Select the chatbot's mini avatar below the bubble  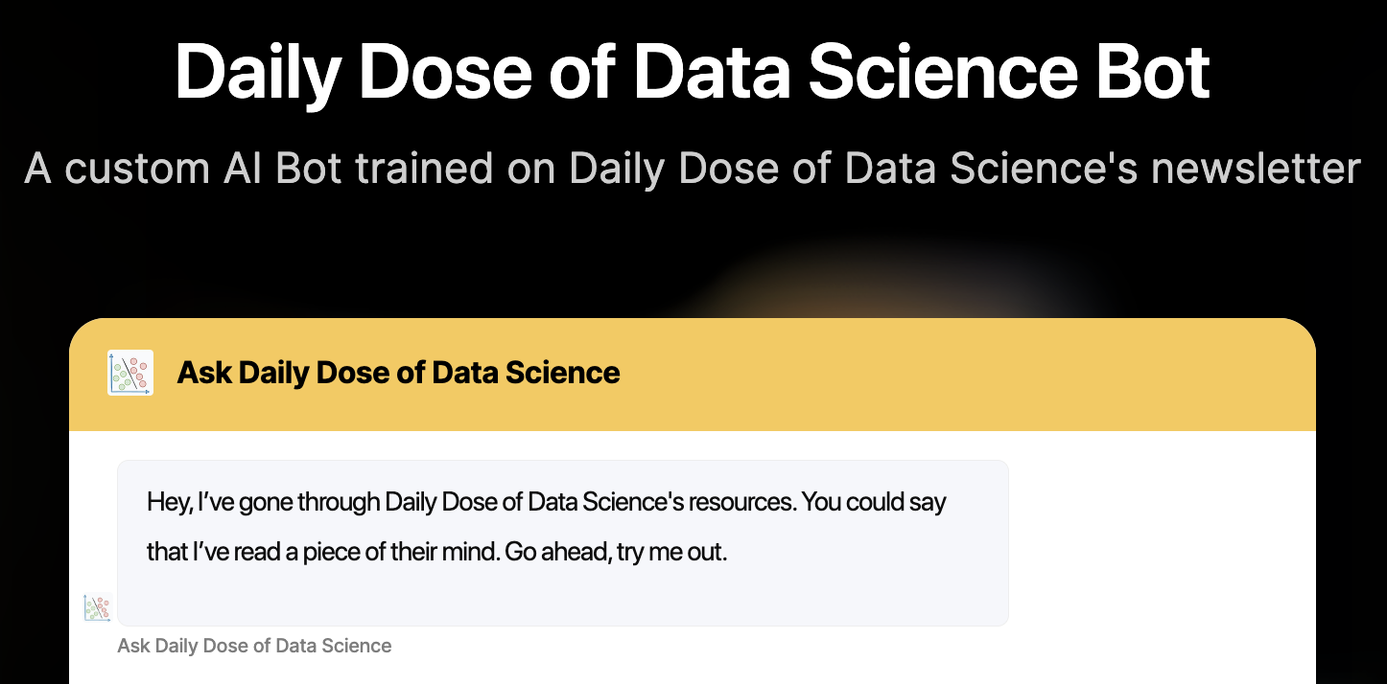click(97, 606)
